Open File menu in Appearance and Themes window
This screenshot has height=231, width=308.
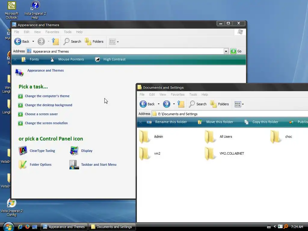pyautogui.click(x=17, y=32)
